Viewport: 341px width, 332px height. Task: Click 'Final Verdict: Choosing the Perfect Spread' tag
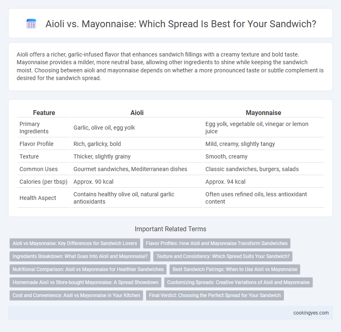[215, 295]
